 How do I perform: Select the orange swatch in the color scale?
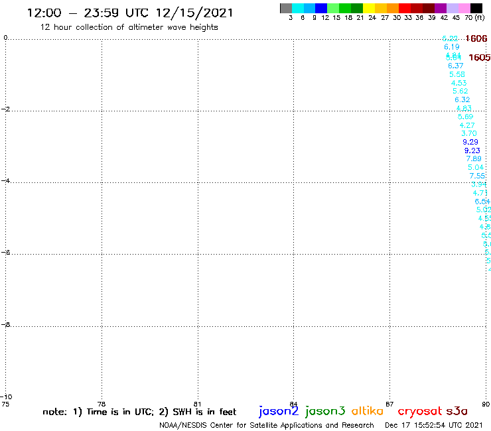pos(393,8)
